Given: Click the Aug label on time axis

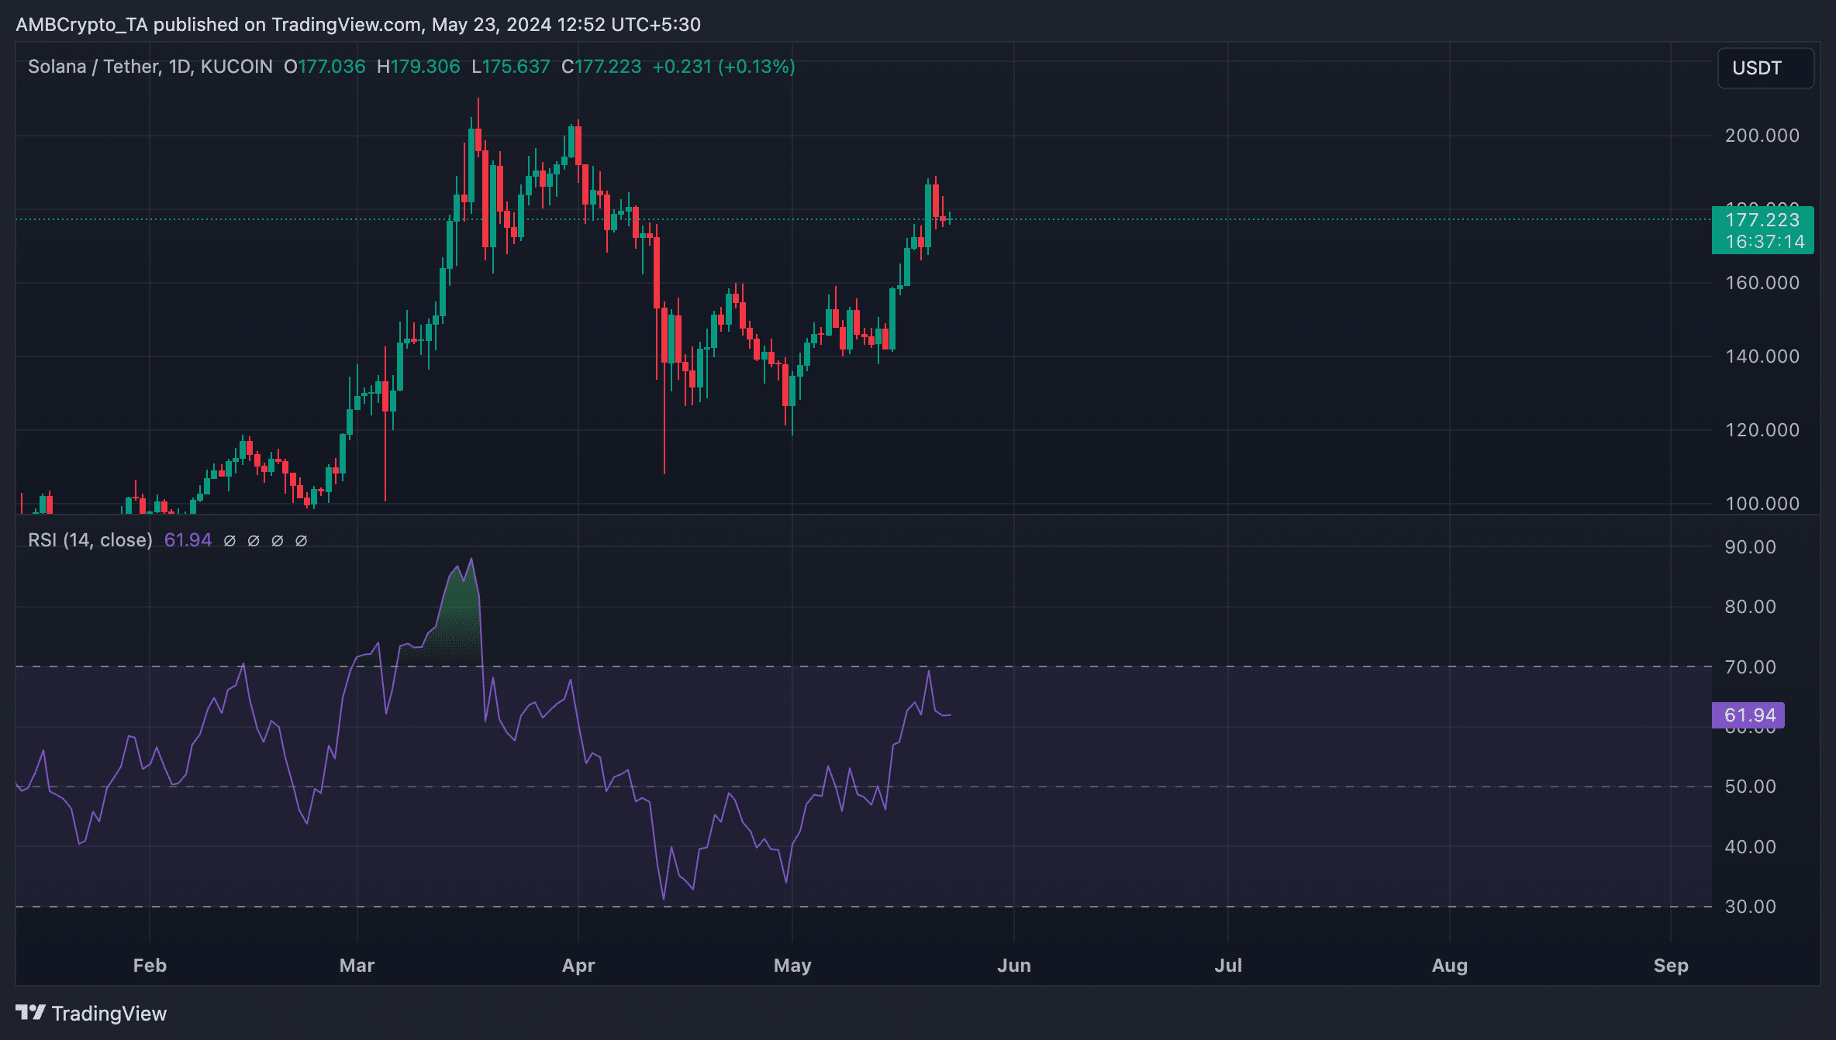Looking at the screenshot, I should point(1450,966).
